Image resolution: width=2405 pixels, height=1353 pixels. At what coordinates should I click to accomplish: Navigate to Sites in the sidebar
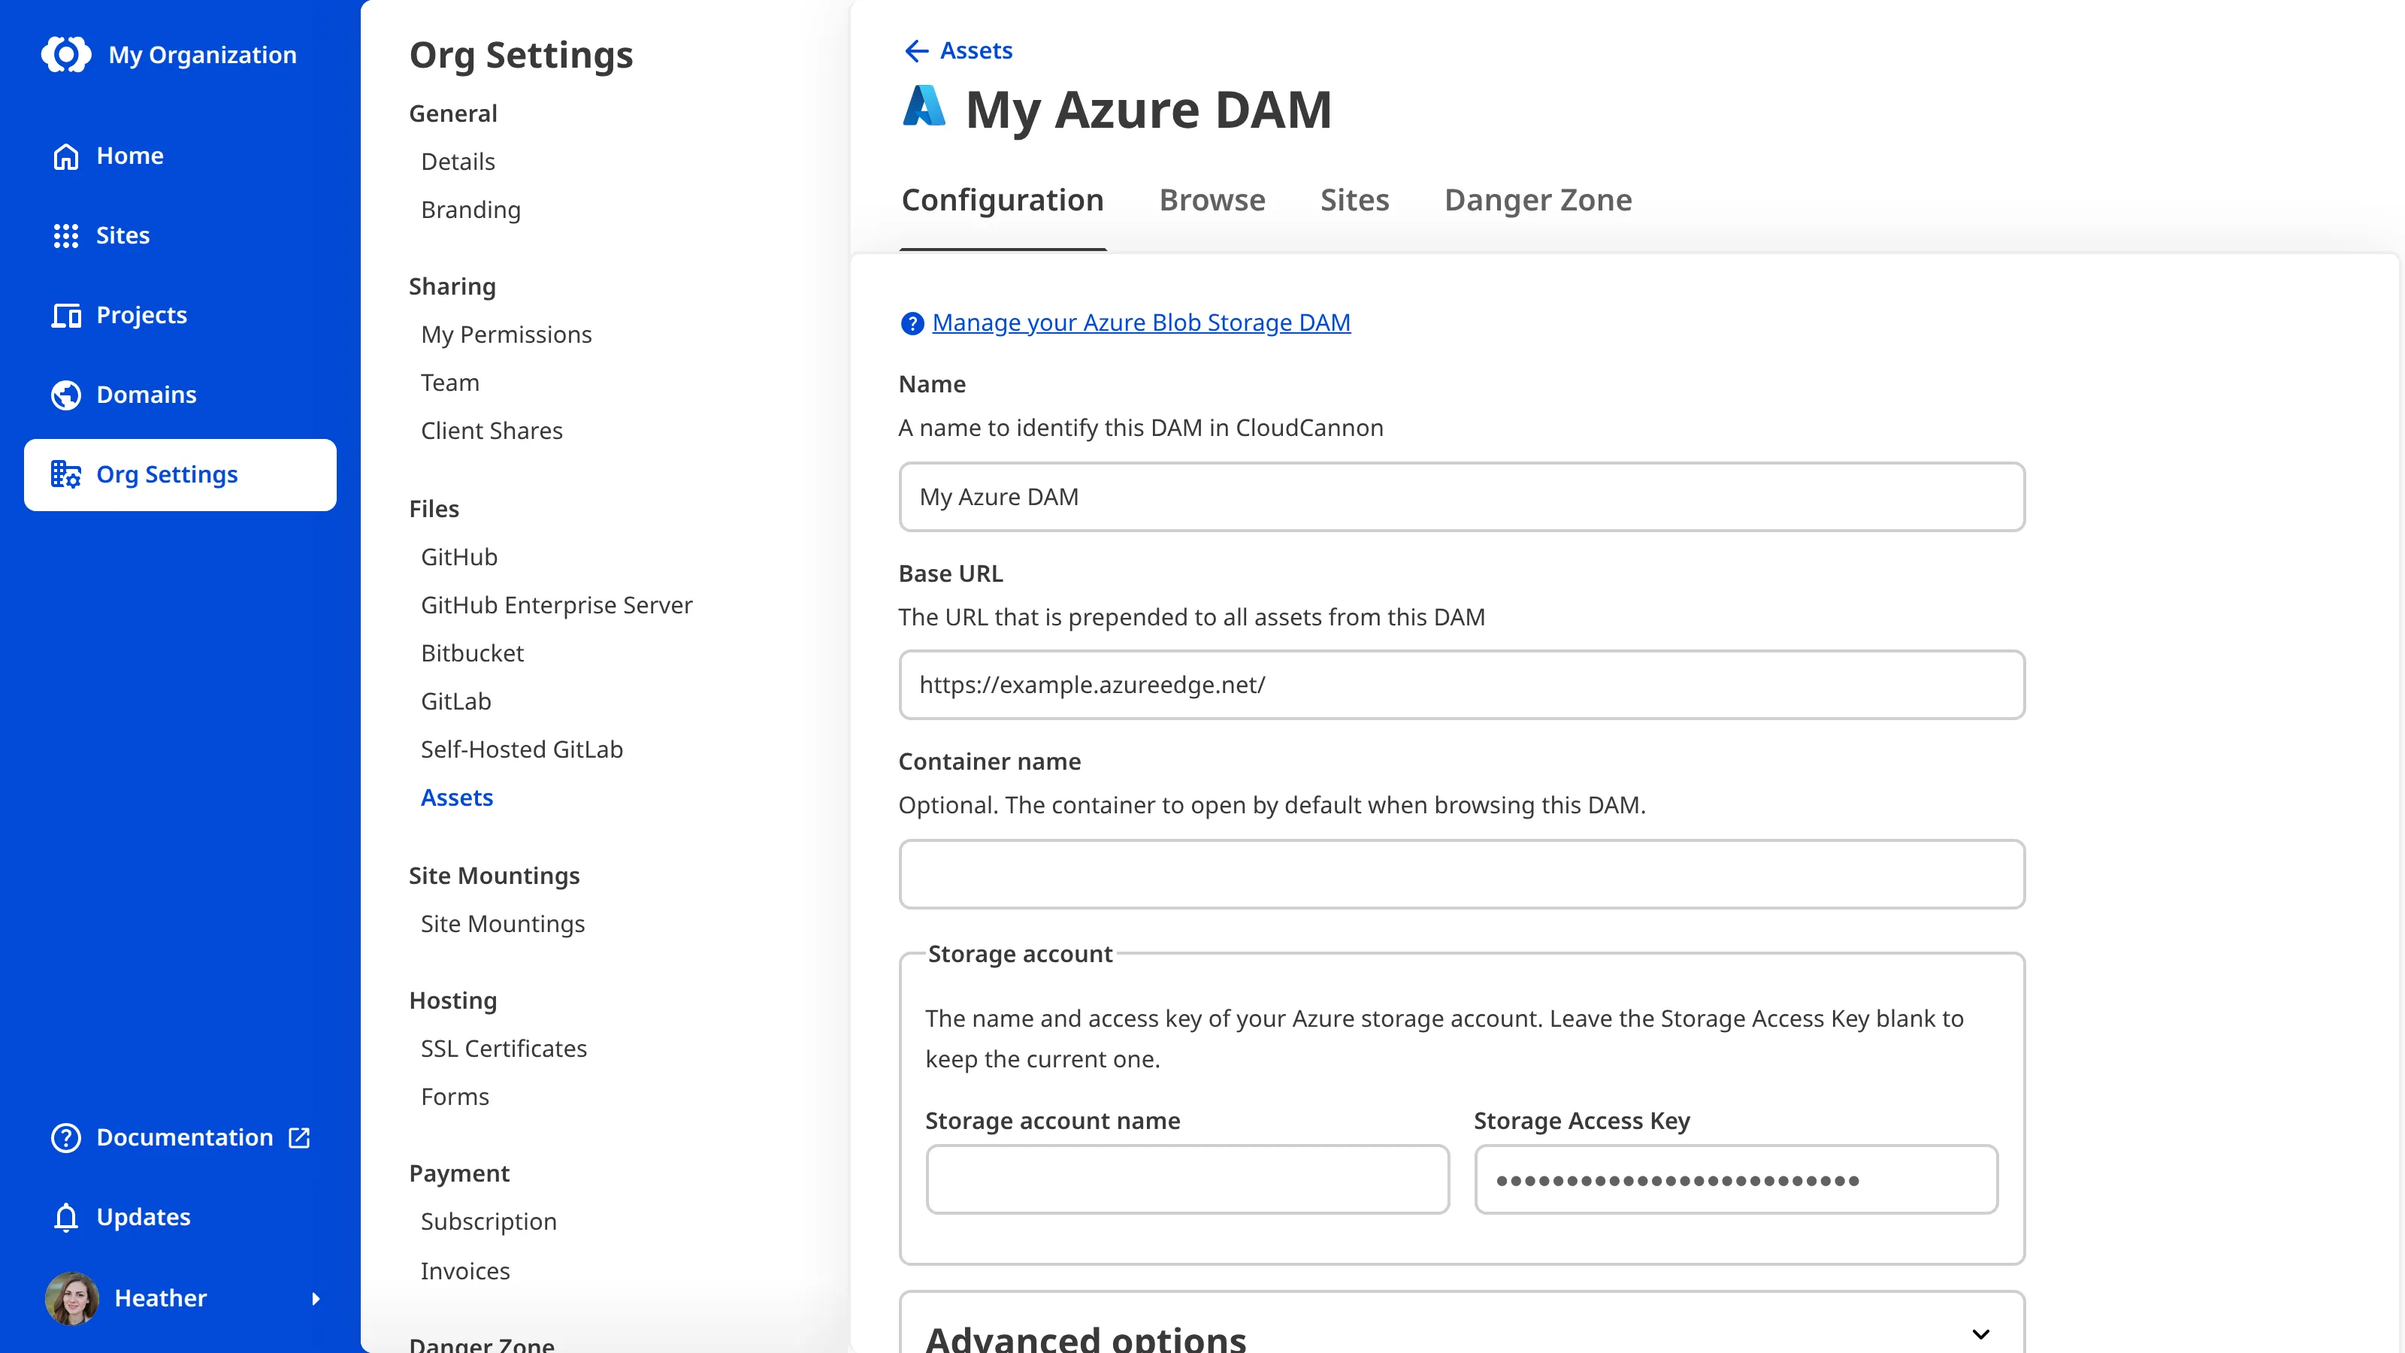click(180, 235)
